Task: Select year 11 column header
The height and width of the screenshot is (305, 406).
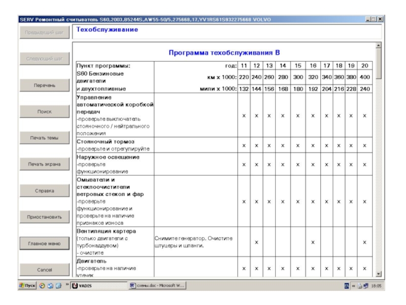Action: pos(244,66)
